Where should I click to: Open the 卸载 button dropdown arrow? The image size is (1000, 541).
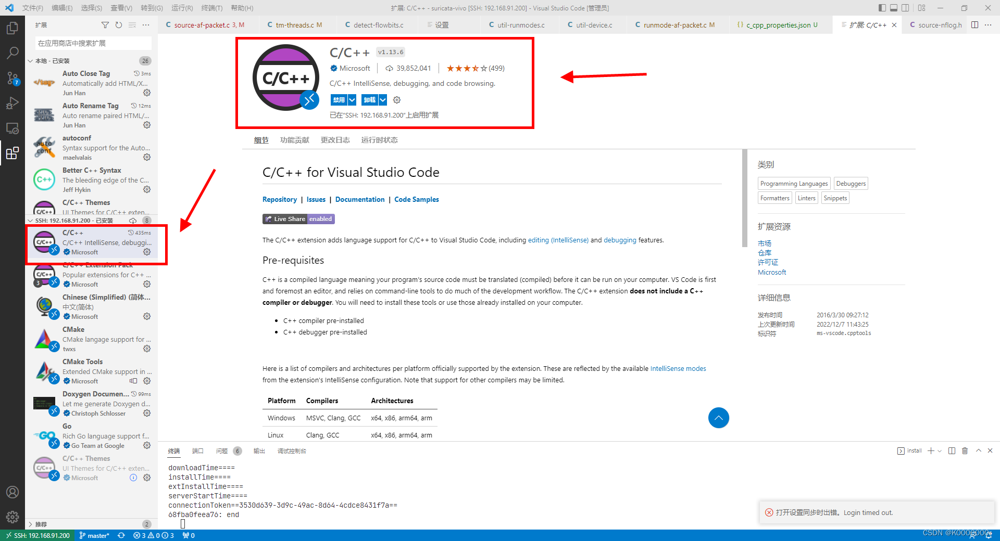click(383, 99)
